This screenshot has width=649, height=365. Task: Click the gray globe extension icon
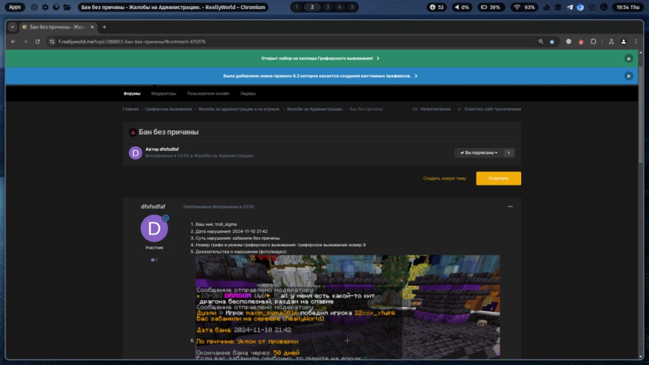pyautogui.click(x=569, y=41)
